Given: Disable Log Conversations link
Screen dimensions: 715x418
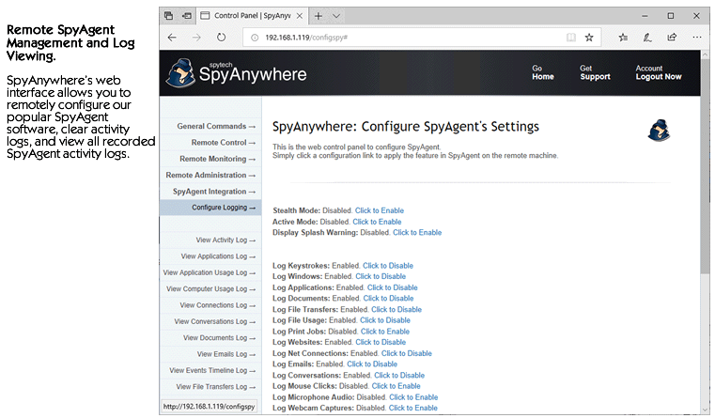Looking at the screenshot, I should [x=399, y=375].
